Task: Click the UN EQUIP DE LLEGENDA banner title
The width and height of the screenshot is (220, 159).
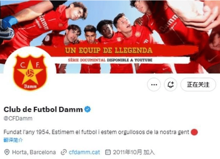Action: (x=109, y=51)
